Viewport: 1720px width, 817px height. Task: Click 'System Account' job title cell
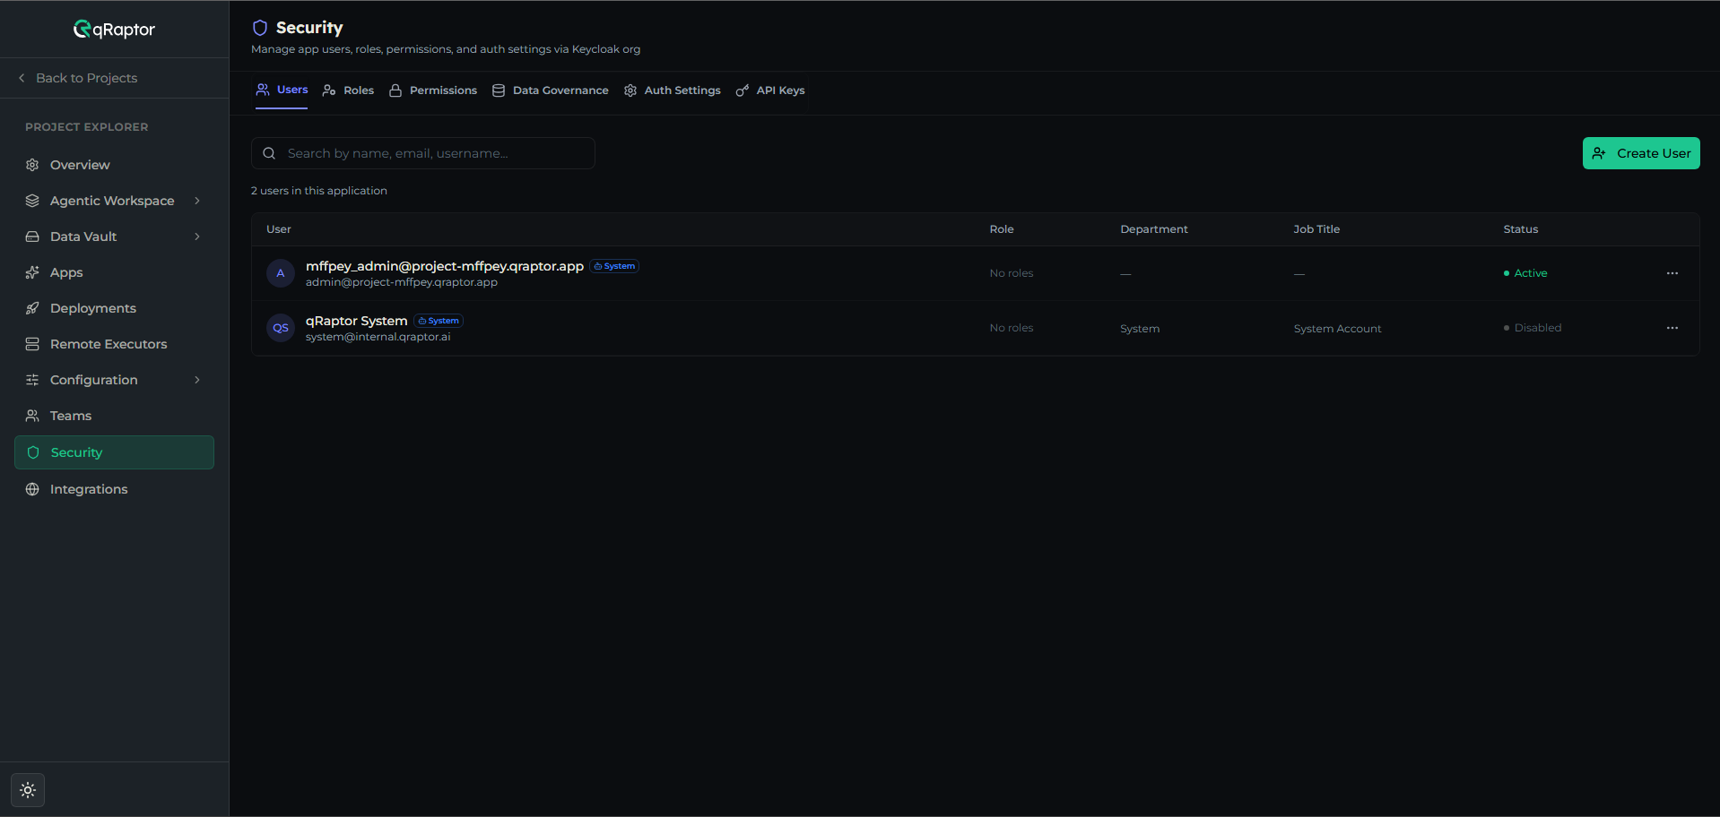1337,329
